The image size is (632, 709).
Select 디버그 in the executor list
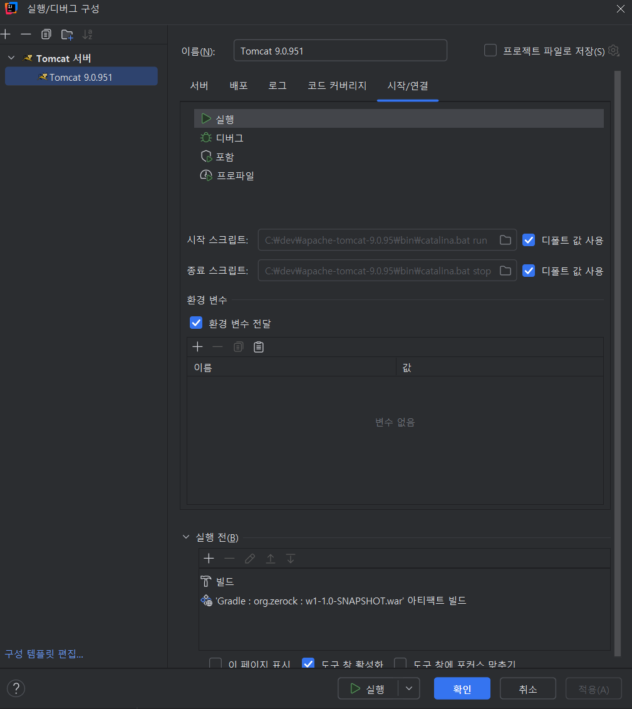(399, 138)
